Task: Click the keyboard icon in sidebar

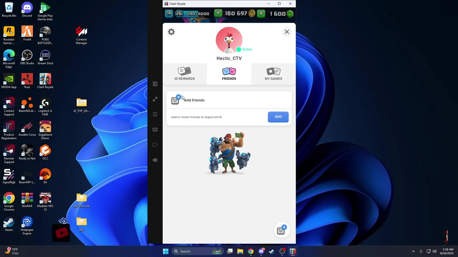Action: [x=155, y=130]
